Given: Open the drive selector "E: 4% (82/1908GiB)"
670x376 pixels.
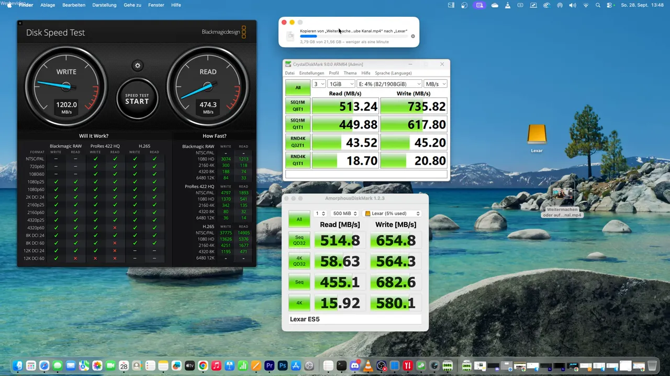Looking at the screenshot, I should pyautogui.click(x=388, y=84).
